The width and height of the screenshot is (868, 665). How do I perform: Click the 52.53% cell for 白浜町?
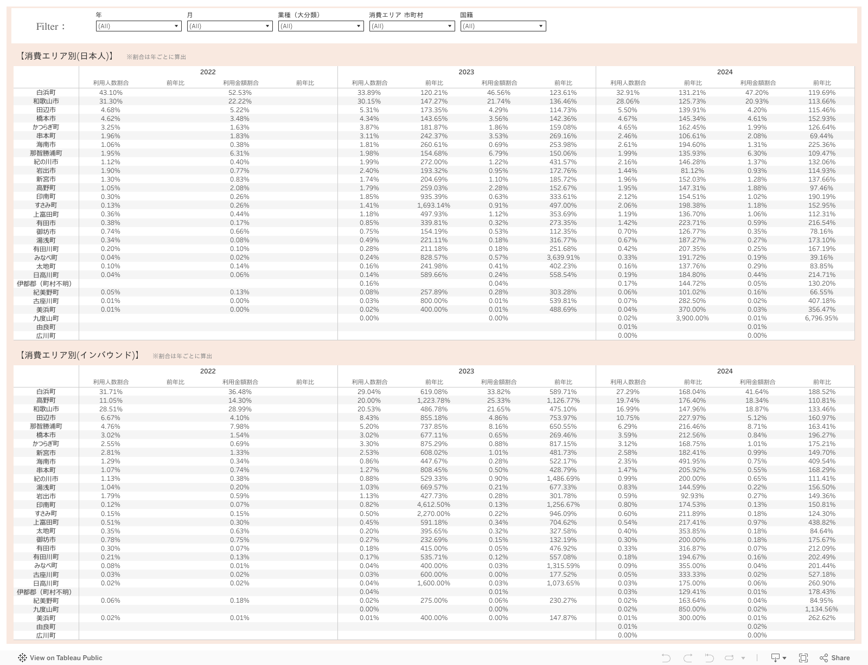(x=240, y=93)
